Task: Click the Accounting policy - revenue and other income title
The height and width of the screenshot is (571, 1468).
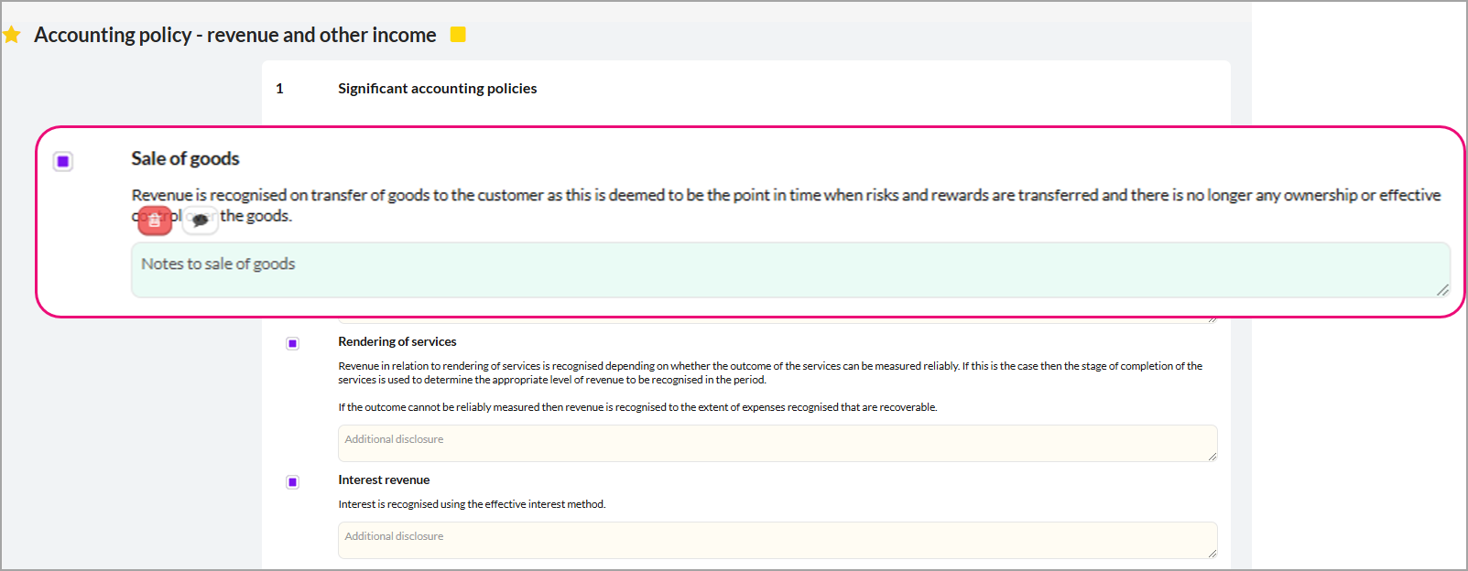Action: pyautogui.click(x=235, y=35)
